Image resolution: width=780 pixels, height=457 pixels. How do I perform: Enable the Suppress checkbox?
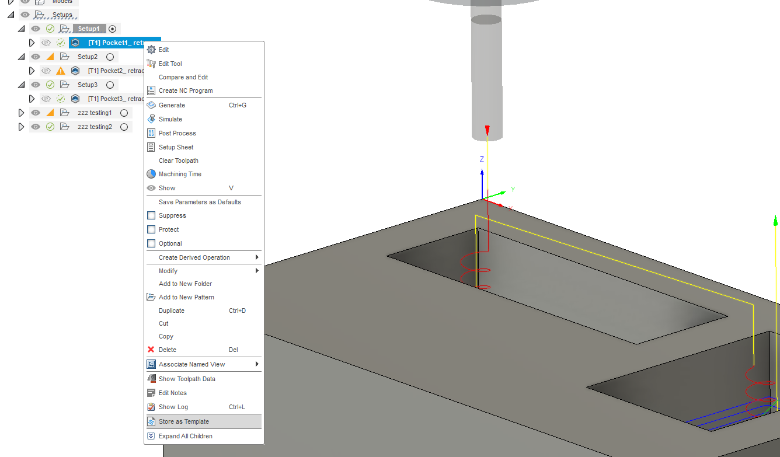tap(152, 215)
